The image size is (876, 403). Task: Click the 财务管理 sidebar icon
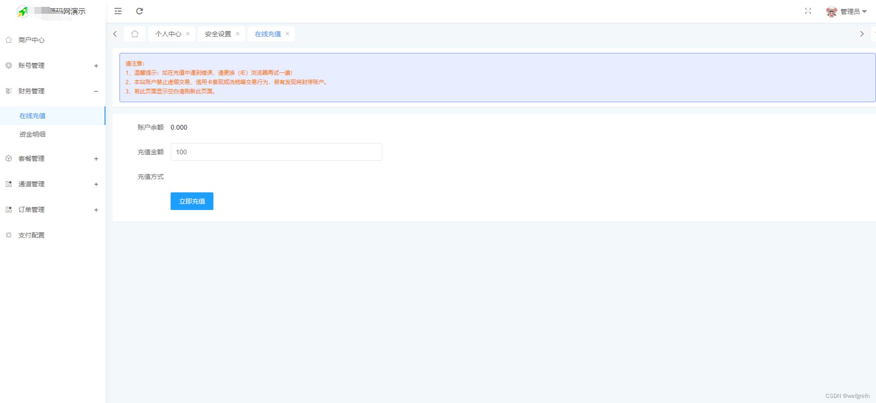tap(8, 91)
